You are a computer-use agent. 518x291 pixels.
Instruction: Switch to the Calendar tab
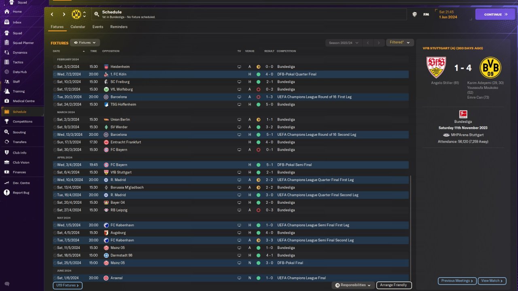click(78, 27)
